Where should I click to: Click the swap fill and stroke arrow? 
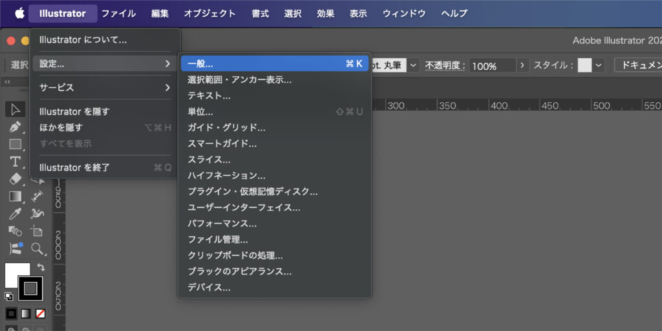pos(41,267)
